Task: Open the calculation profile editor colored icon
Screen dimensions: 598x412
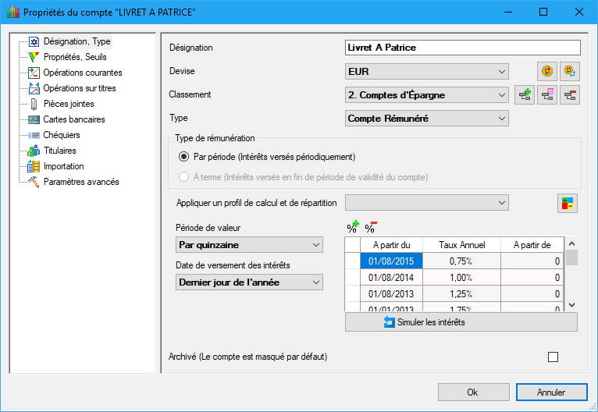Action: [568, 204]
